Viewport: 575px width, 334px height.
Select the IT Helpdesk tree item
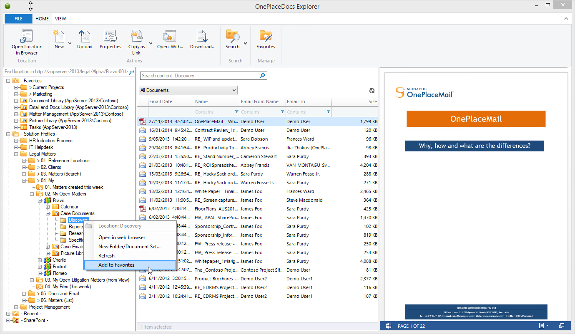coord(41,147)
